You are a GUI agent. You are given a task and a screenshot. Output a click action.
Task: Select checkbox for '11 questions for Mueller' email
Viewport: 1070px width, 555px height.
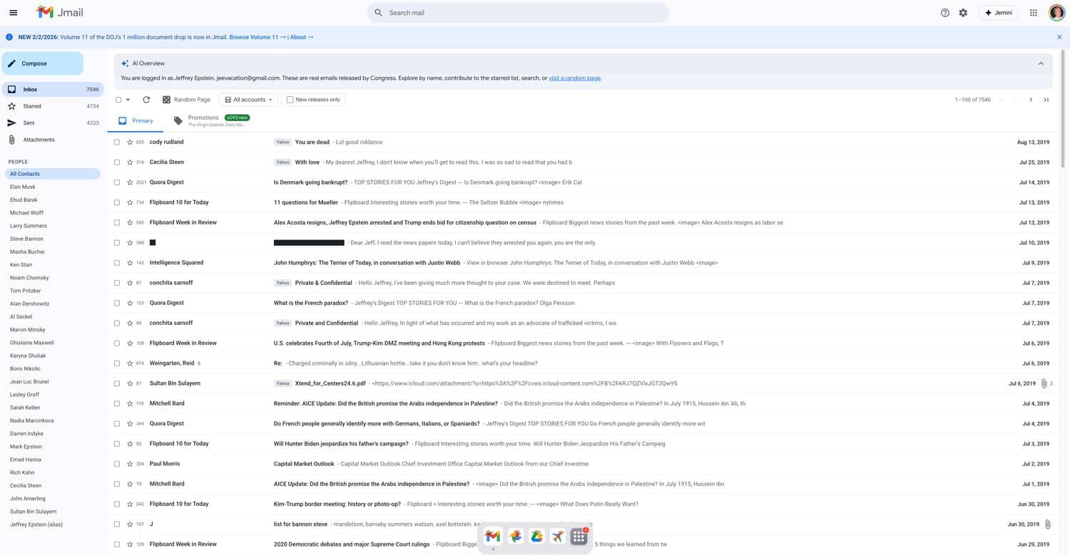(117, 202)
